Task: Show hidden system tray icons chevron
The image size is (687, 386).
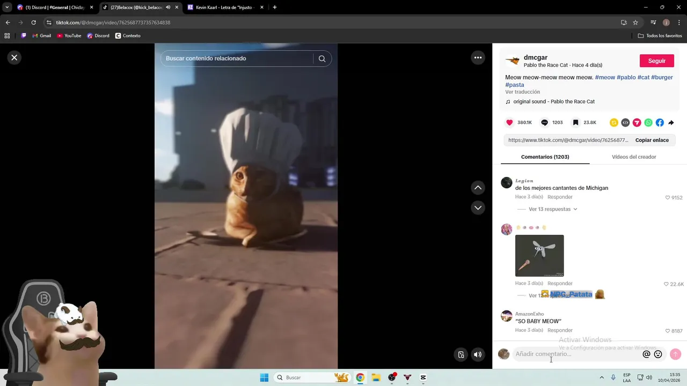Action: (x=602, y=377)
